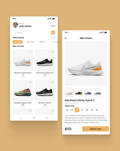Toggle favorite heart on Nike Air Zoom Pegasus 39
Image resolution: width=120 pixels, height=151 pixels.
coord(53,52)
